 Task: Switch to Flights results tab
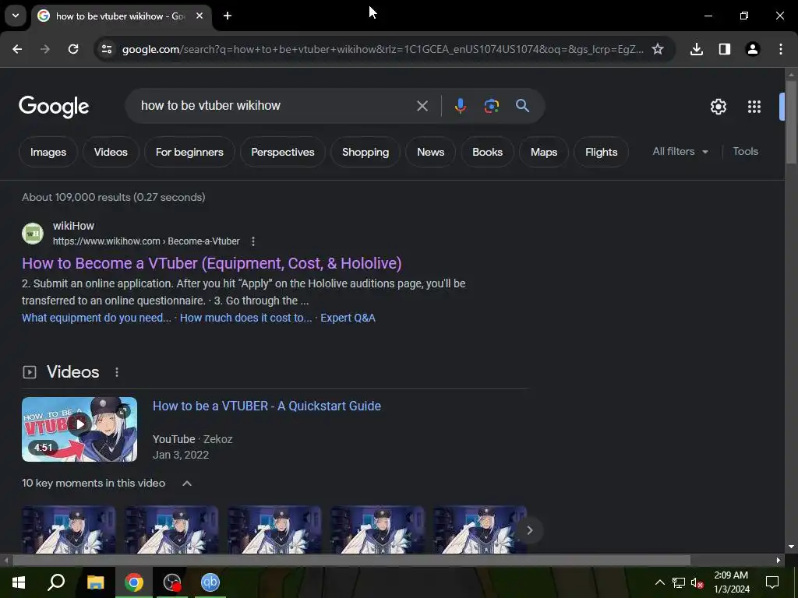click(x=601, y=152)
